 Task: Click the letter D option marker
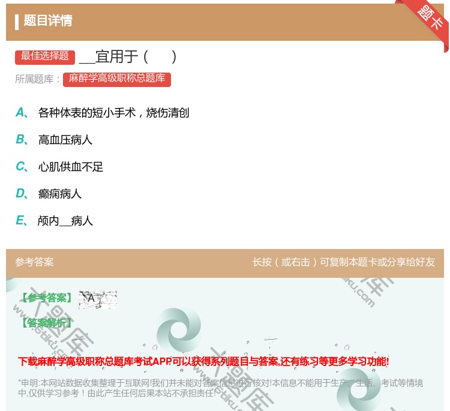pos(22,193)
